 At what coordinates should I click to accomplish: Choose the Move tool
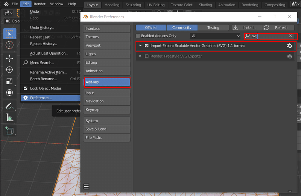(x=9, y=58)
